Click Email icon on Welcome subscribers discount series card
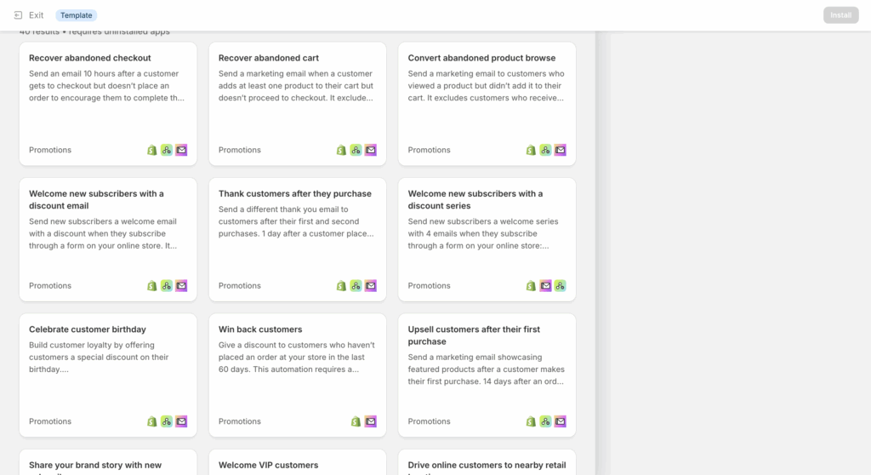The width and height of the screenshot is (871, 475). click(545, 286)
